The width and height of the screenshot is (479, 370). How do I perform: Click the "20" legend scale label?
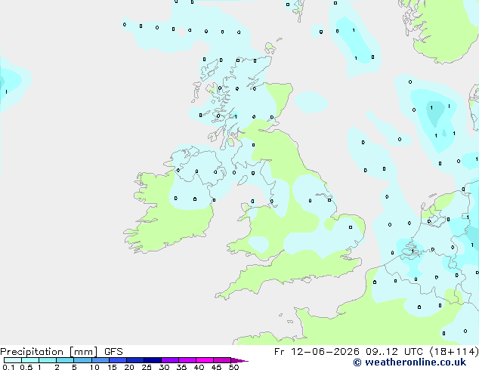coord(129,367)
